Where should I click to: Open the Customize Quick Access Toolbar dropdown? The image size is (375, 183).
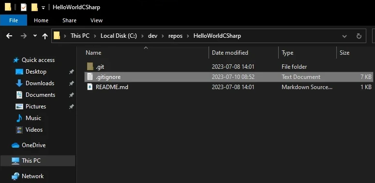[43, 8]
